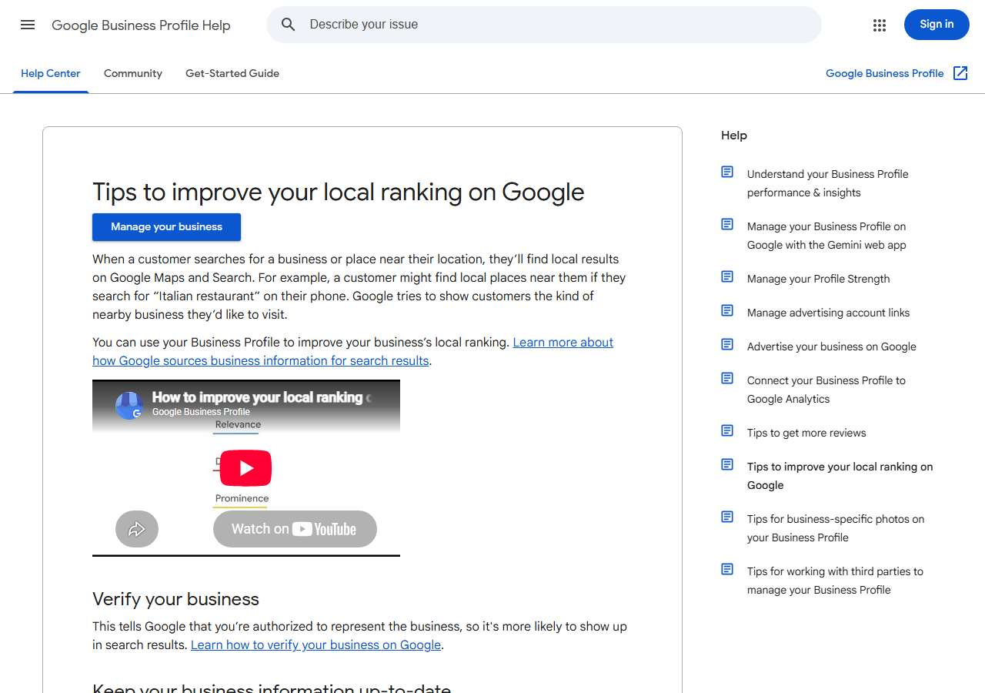The image size is (985, 693).
Task: Focus the Describe your issue search field
Action: 544,25
